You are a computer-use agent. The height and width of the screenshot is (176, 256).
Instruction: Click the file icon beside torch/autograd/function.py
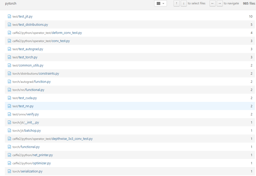pos(9,82)
